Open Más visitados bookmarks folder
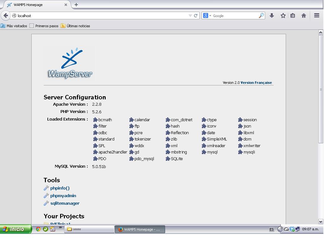This screenshot has height=243, width=324. [x=14, y=26]
